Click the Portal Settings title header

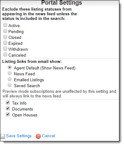[62, 2]
